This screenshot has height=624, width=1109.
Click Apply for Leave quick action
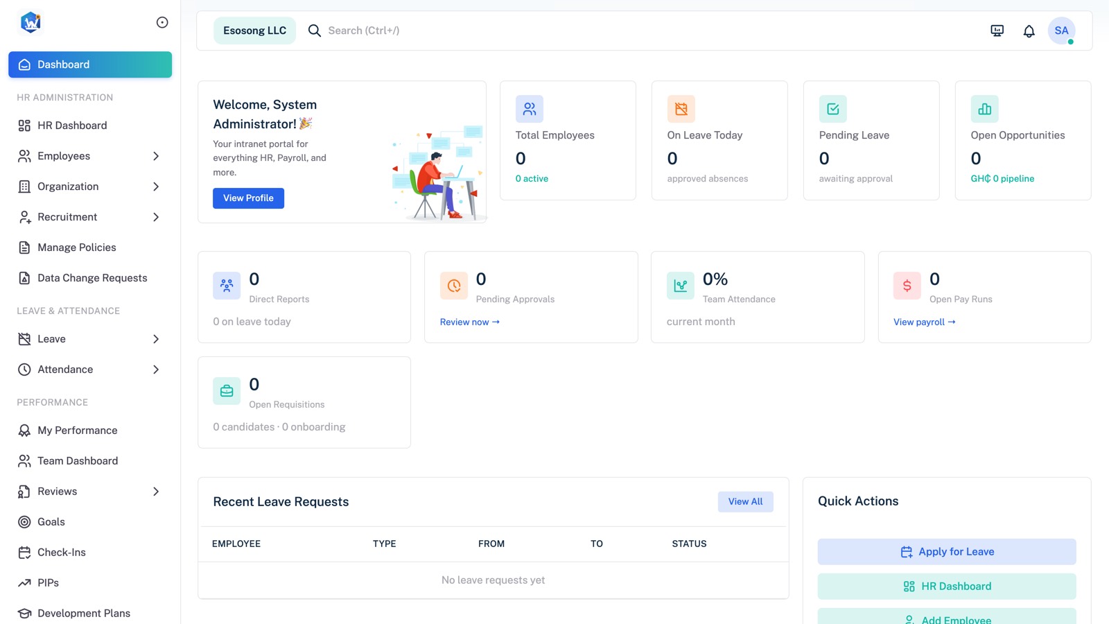pos(947,552)
